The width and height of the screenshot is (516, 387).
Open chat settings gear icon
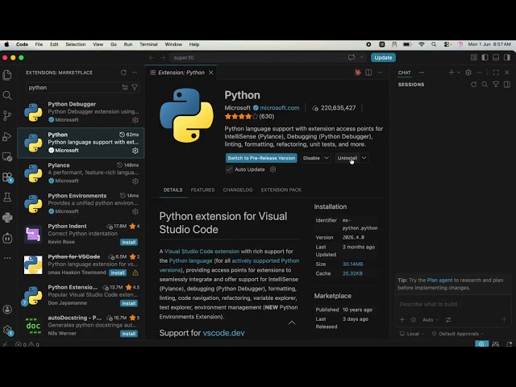click(468, 73)
